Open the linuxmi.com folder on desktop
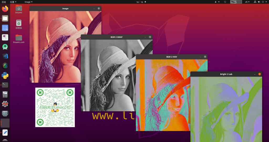The width and height of the screenshot is (269, 142). coord(19,39)
